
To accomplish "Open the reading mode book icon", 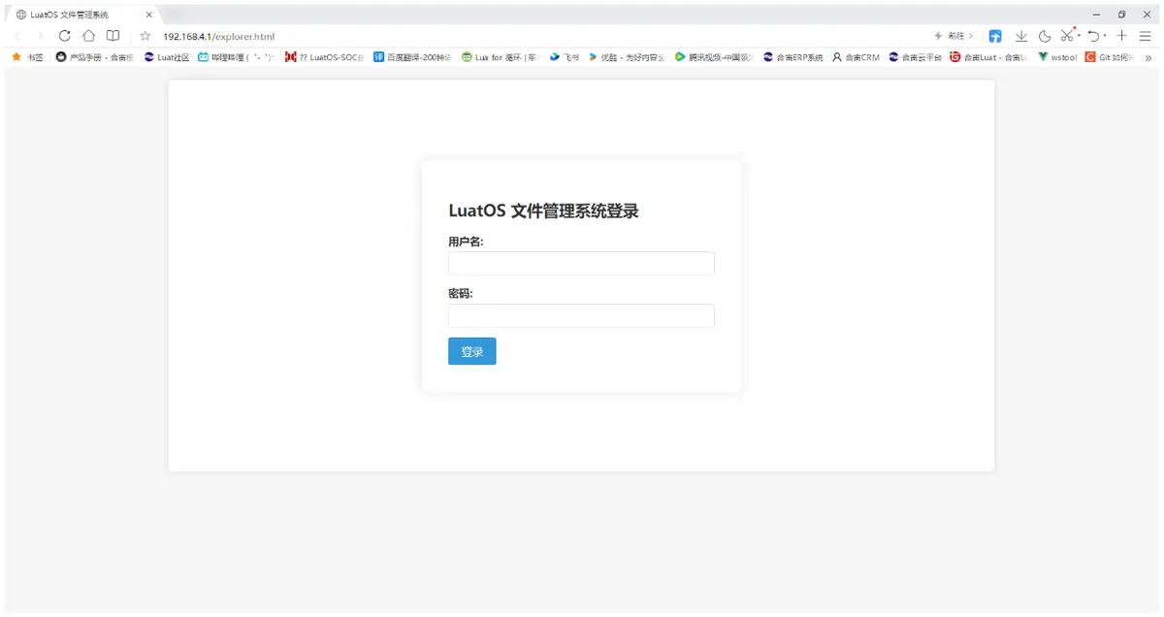I will (113, 36).
